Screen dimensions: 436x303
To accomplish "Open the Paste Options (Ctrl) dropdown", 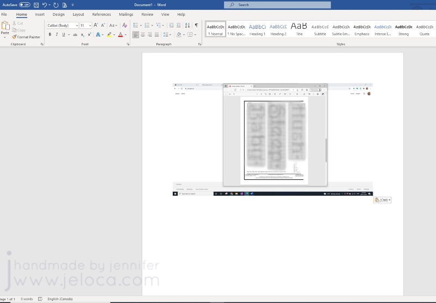I will tap(383, 200).
